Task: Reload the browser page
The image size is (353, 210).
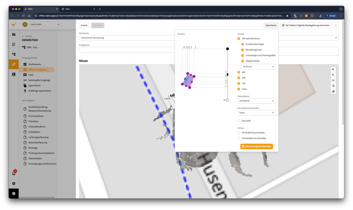Action: pos(24,16)
